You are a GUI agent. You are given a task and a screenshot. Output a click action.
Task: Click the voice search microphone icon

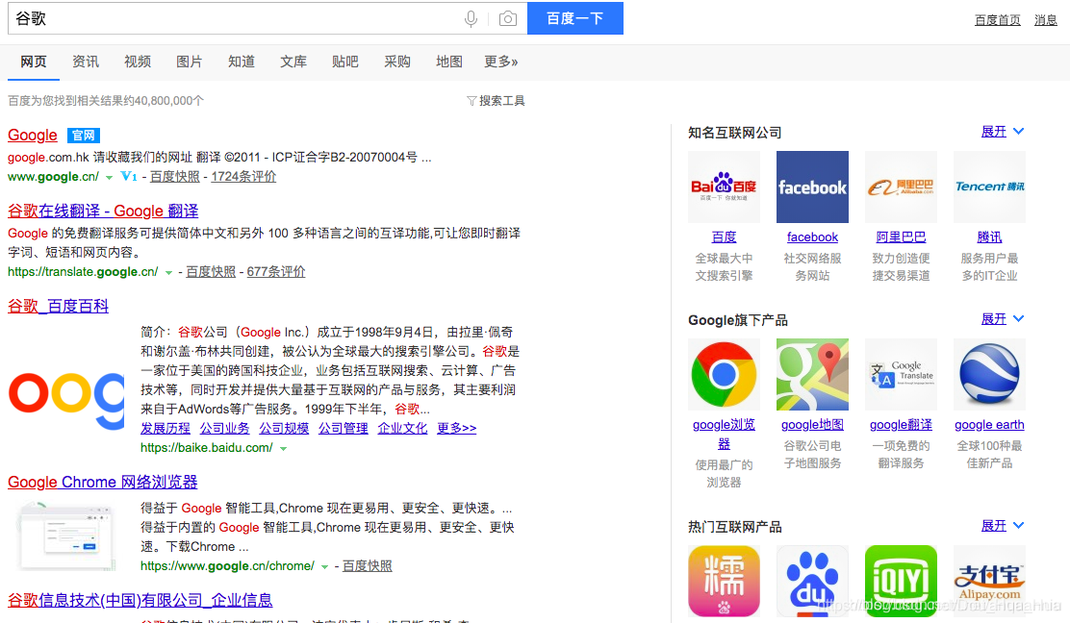tap(471, 18)
